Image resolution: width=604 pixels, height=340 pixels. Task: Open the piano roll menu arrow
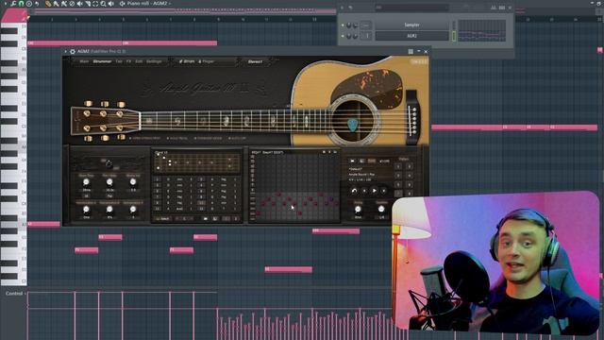point(5,4)
